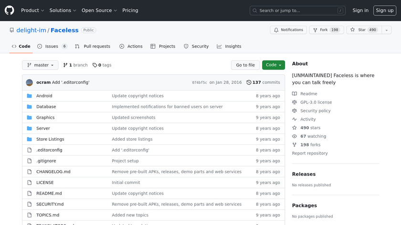401x225 pixels.
Task: Click the ocram user avatar
Action: [x=30, y=82]
